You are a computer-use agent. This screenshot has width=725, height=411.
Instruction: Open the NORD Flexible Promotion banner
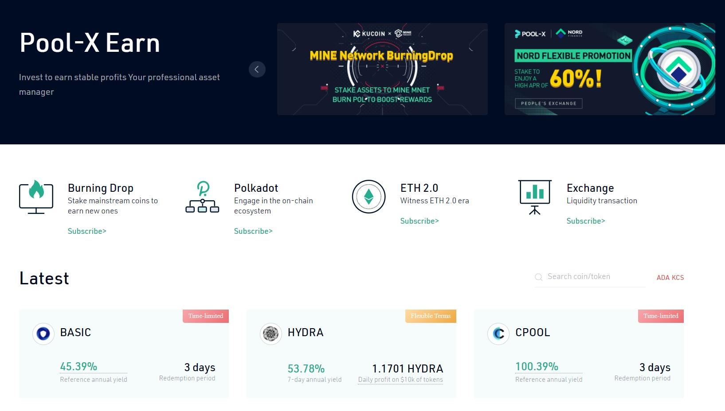pyautogui.click(x=610, y=69)
